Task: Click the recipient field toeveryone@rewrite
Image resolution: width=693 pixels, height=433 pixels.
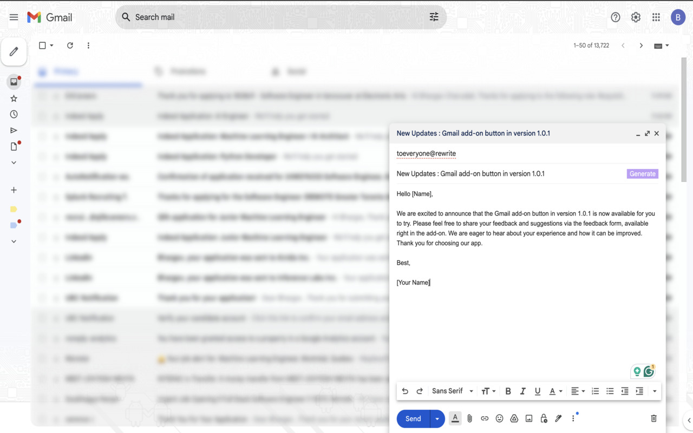Action: [x=426, y=154]
